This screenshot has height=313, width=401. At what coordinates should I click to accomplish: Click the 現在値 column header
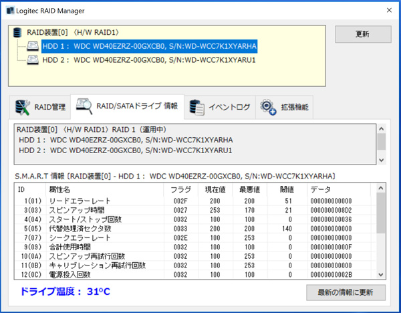point(215,189)
